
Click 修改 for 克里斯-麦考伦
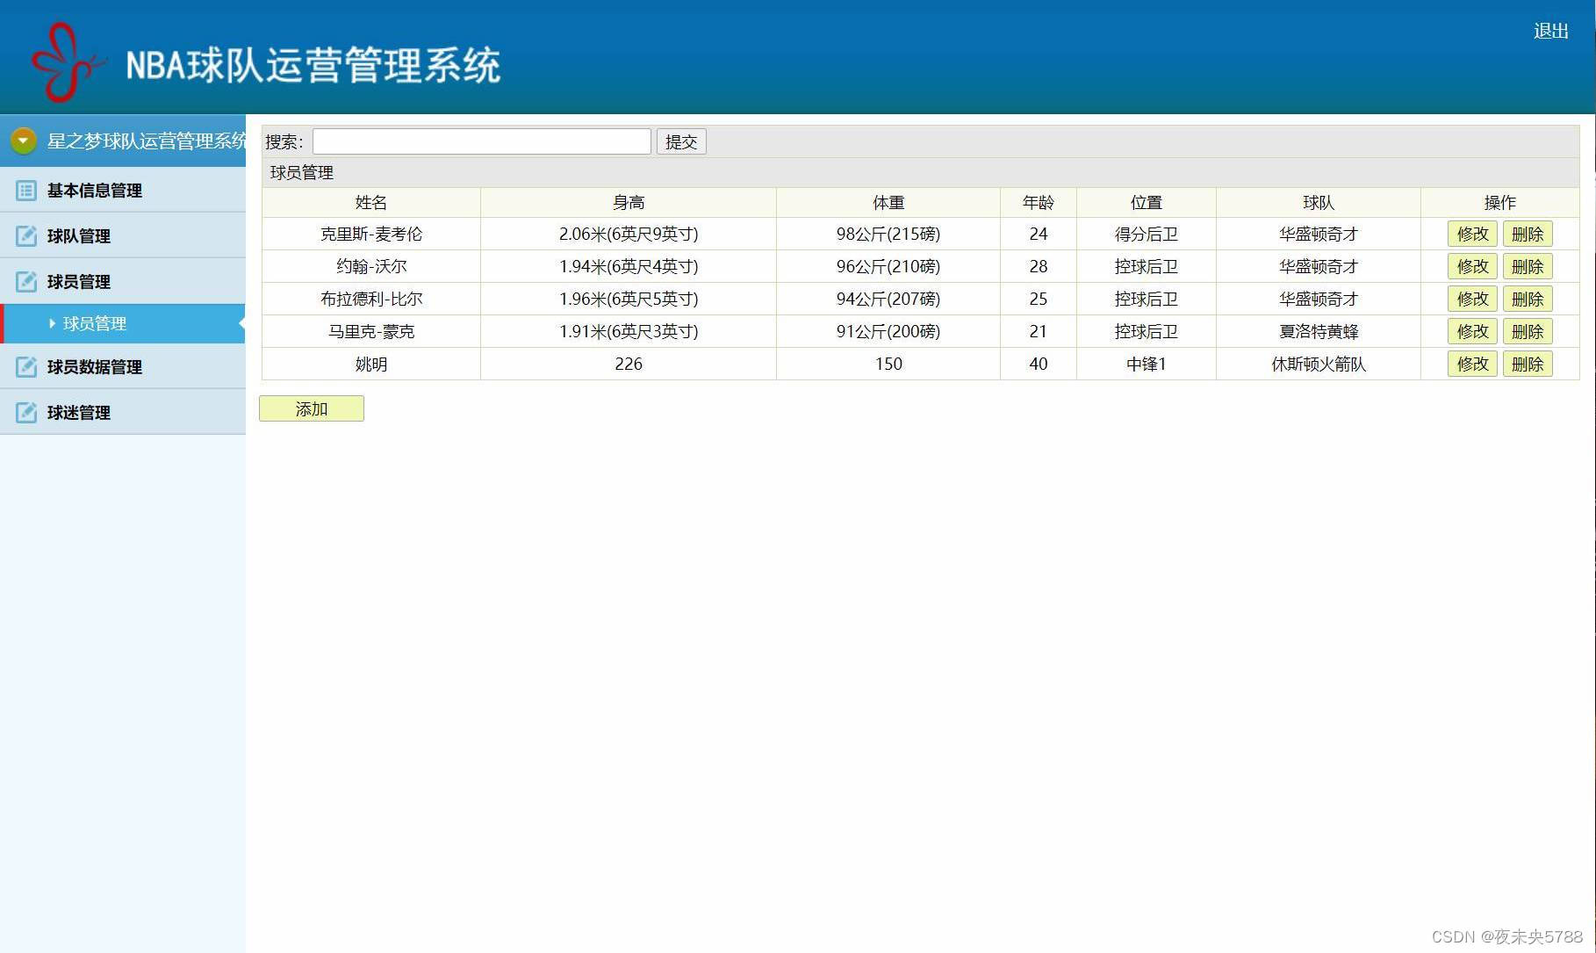[x=1472, y=234]
